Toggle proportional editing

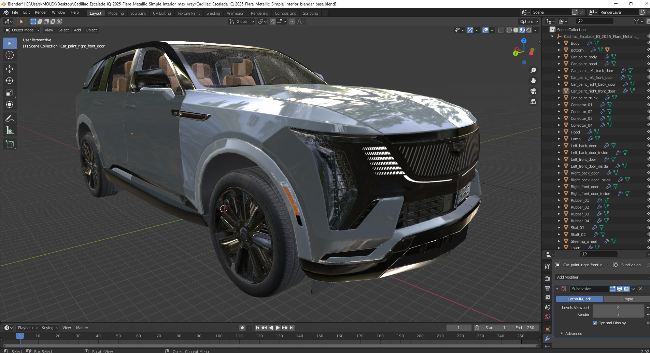pos(292,22)
